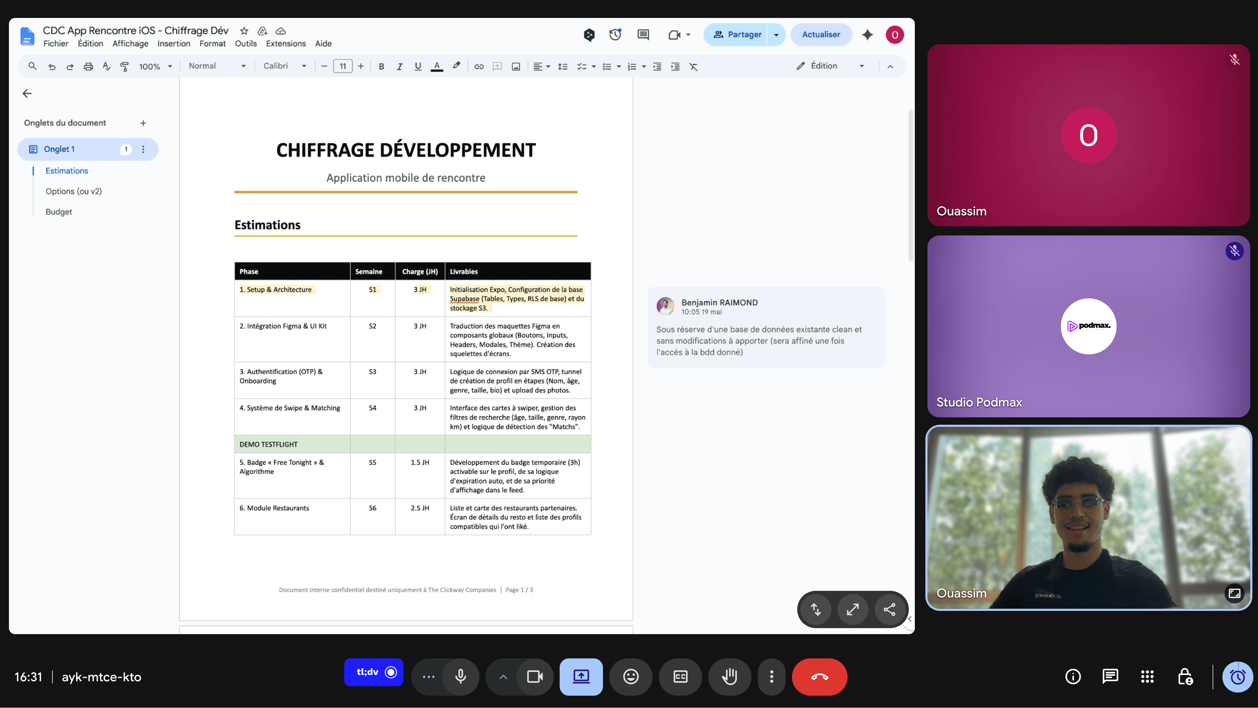1258x708 pixels.
Task: Open the in-call chat panel
Action: (x=1110, y=677)
